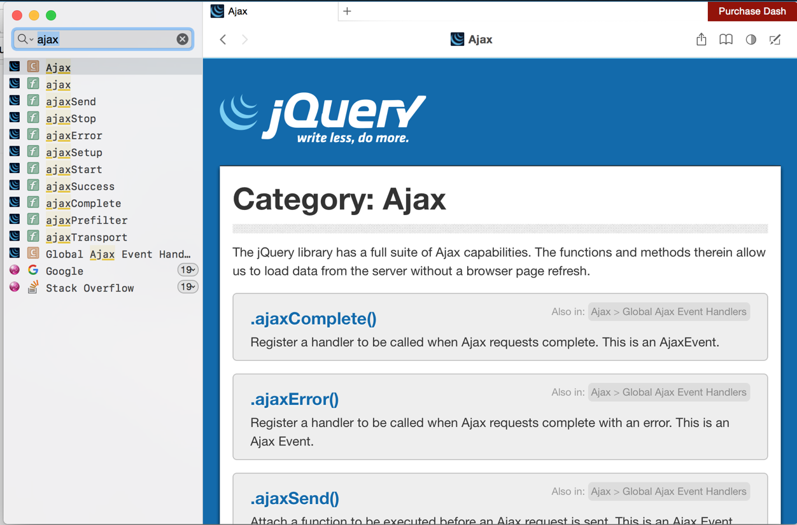Open category link beside .ajaxError()

pos(668,392)
